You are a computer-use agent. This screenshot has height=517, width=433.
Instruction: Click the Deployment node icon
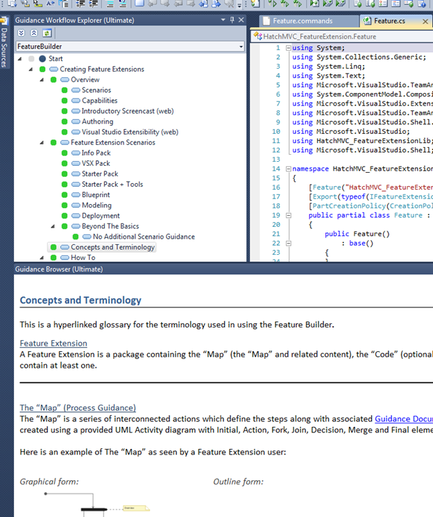pyautogui.click(x=76, y=216)
